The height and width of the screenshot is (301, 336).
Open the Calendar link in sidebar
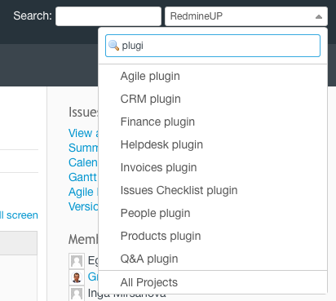tap(83, 162)
